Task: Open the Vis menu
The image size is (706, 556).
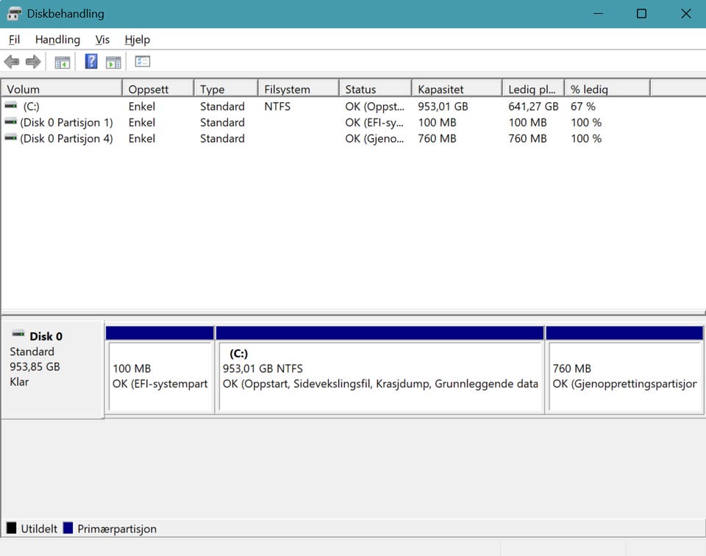Action: point(102,40)
